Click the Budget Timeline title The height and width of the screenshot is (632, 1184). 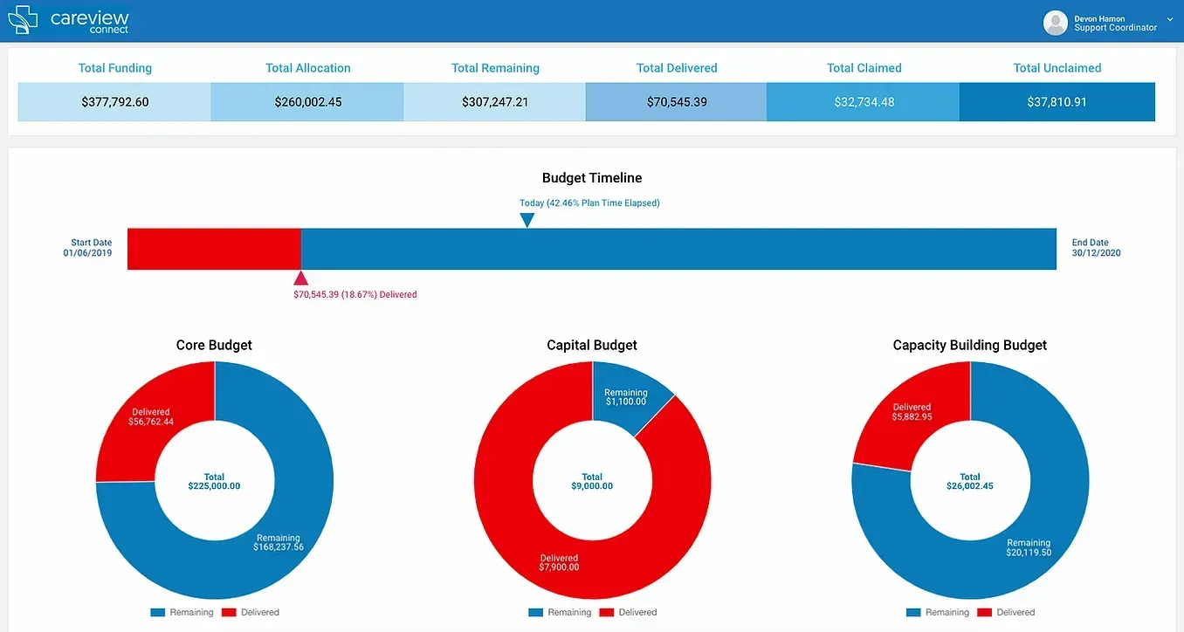[592, 178]
